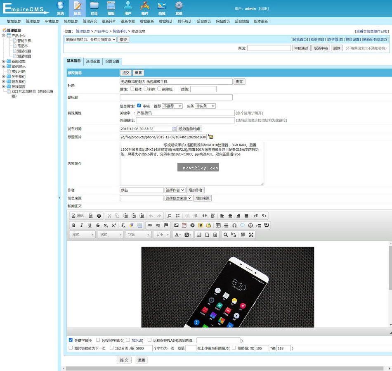Image resolution: width=392 pixels, height=371 pixels.
Task: Click the image picker icon beside 标题图片
Action: click(x=211, y=137)
